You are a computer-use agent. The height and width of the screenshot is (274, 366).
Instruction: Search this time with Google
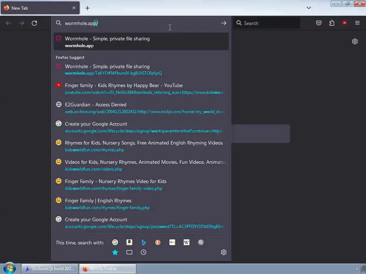pyautogui.click(x=115, y=242)
